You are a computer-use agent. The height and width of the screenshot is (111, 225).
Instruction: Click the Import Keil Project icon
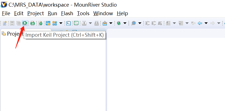pyautogui.click(x=25, y=23)
